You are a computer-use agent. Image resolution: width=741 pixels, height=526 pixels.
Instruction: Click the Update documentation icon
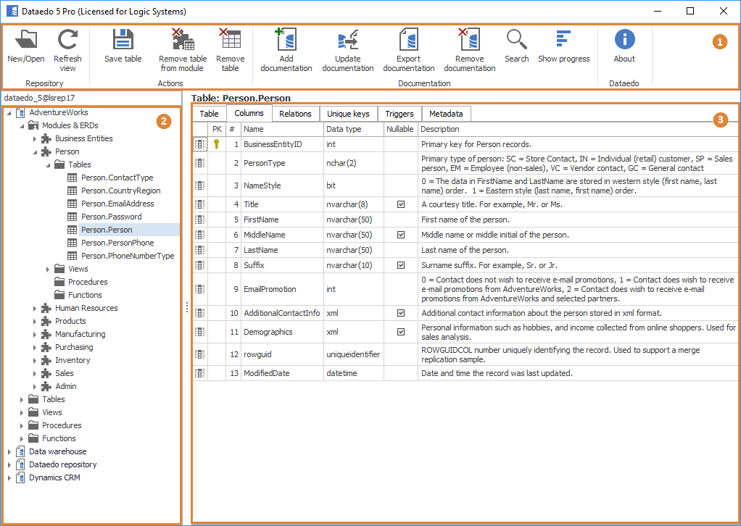pyautogui.click(x=348, y=41)
